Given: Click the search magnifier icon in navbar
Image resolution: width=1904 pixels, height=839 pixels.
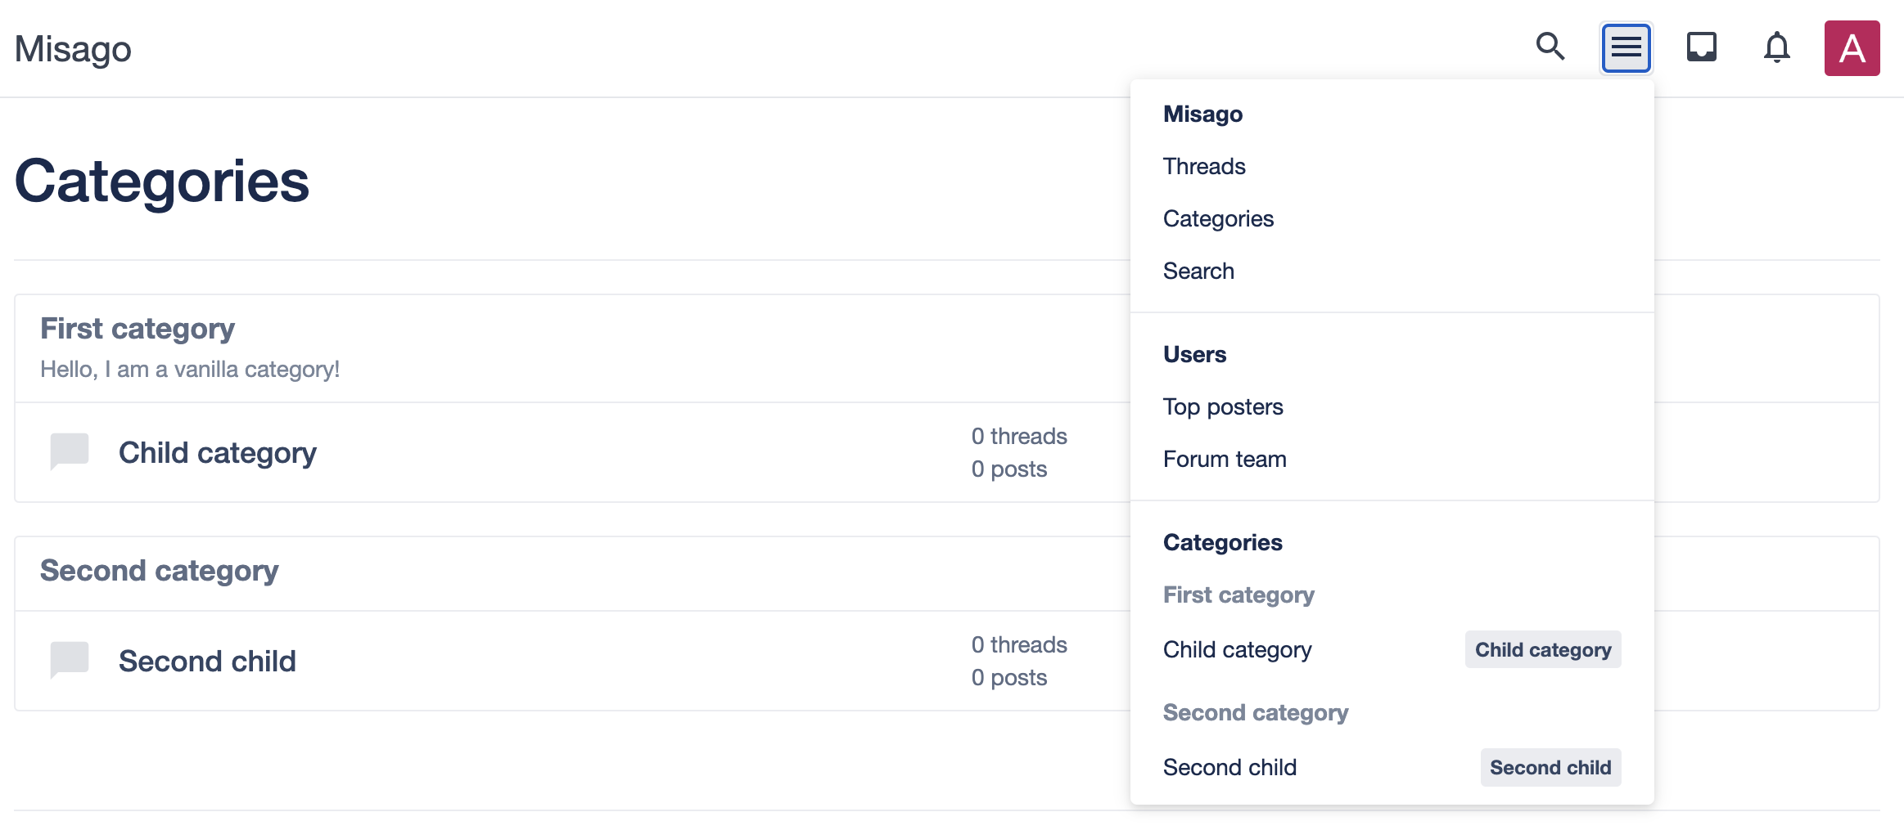Looking at the screenshot, I should (x=1550, y=47).
